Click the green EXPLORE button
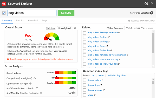 (x=66, y=13)
